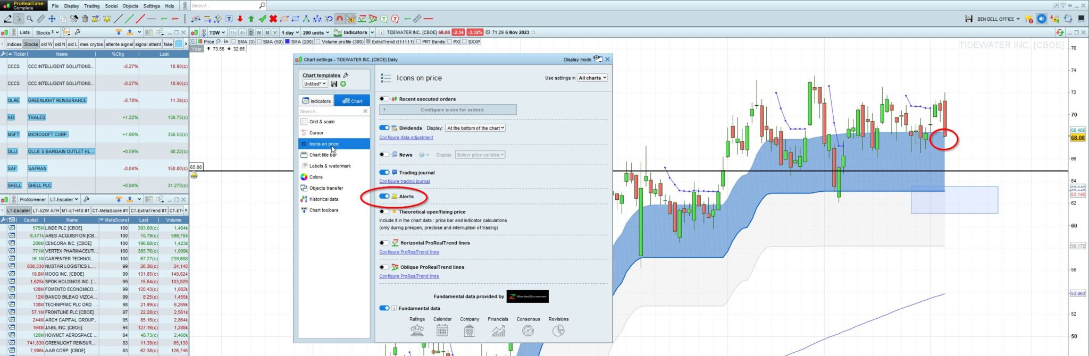Enable the News toggle
The width and height of the screenshot is (1089, 356).
[x=384, y=155]
